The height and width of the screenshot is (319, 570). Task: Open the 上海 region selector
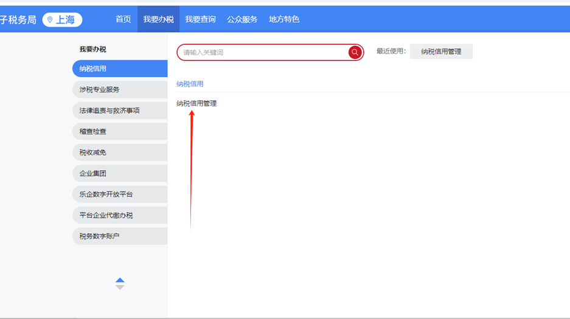pyautogui.click(x=63, y=20)
